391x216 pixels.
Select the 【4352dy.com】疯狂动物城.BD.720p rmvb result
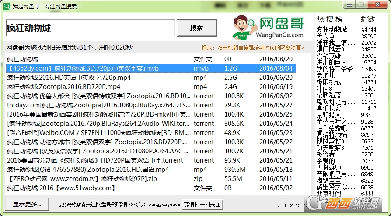(151, 68)
